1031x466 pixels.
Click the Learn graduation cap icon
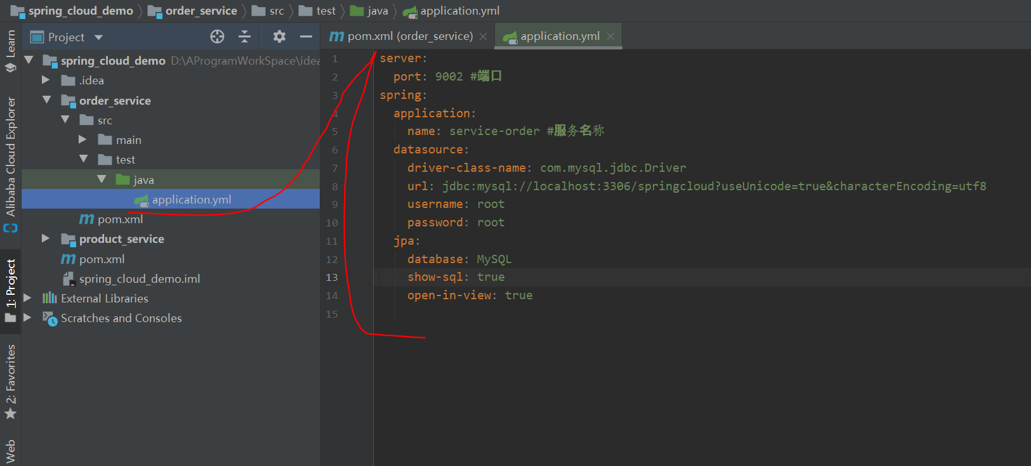click(x=10, y=67)
